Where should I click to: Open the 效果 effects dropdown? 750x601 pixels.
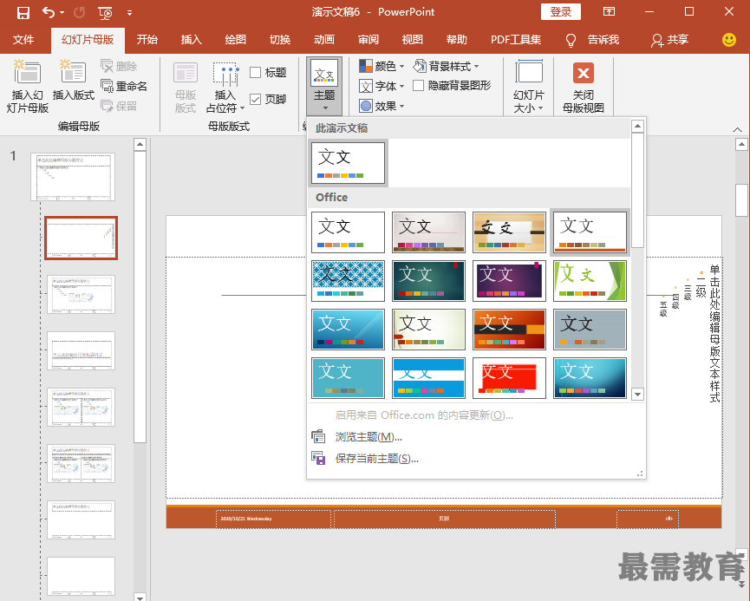coord(382,106)
